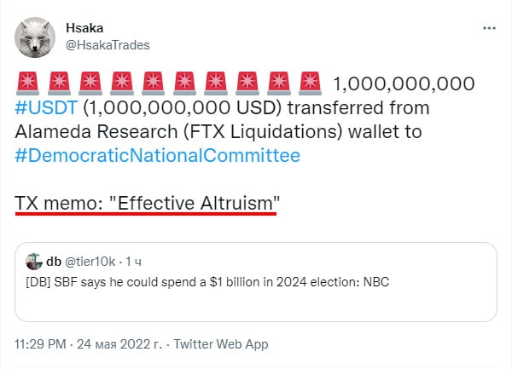Click the db display name in quote
This screenshot has height=369, width=512.
[53, 262]
